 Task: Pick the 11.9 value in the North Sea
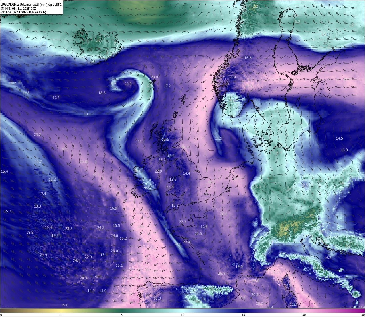click(218, 138)
